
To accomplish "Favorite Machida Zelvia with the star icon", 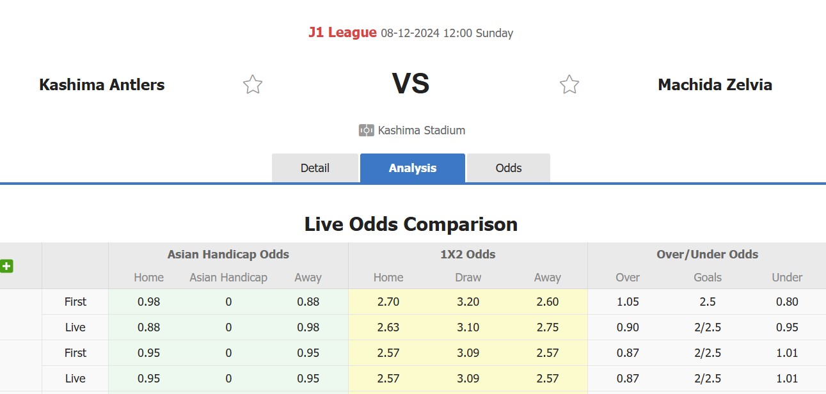I will point(569,84).
